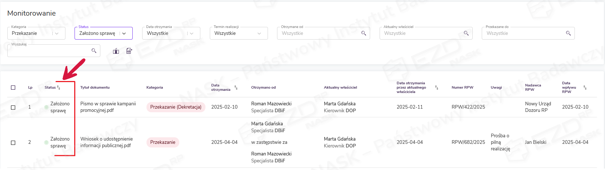The height and width of the screenshot is (170, 605).
Task: Toggle the select-all checkbox in table header
Action: (x=13, y=88)
